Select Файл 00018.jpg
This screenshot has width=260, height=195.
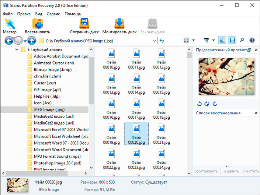(161, 109)
